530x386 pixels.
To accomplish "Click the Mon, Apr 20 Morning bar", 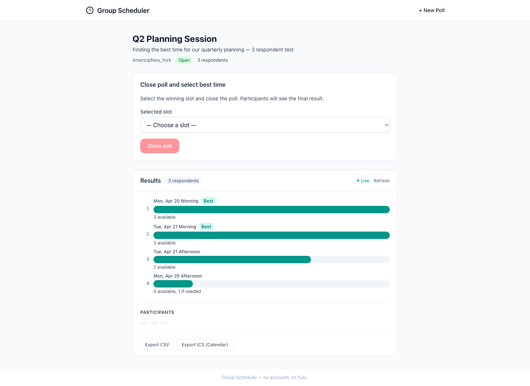I will 271,210.
